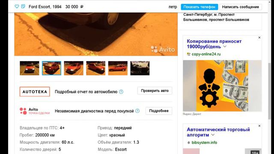Image resolution: width=274 pixels, height=154 pixels.
Task: Click the page vertical scrollbar
Action: (269, 91)
